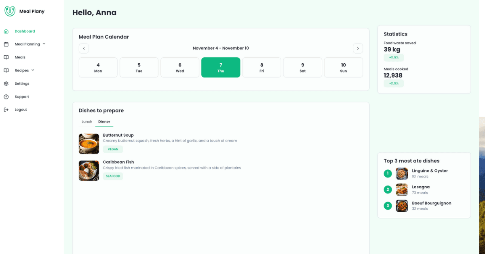485x254 pixels.
Task: Click the Recipes book icon
Action: pyautogui.click(x=6, y=71)
